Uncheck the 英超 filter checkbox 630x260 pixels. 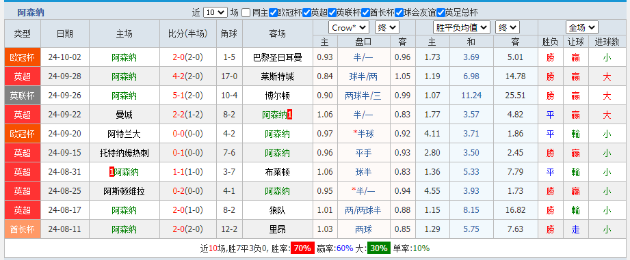coord(306,13)
